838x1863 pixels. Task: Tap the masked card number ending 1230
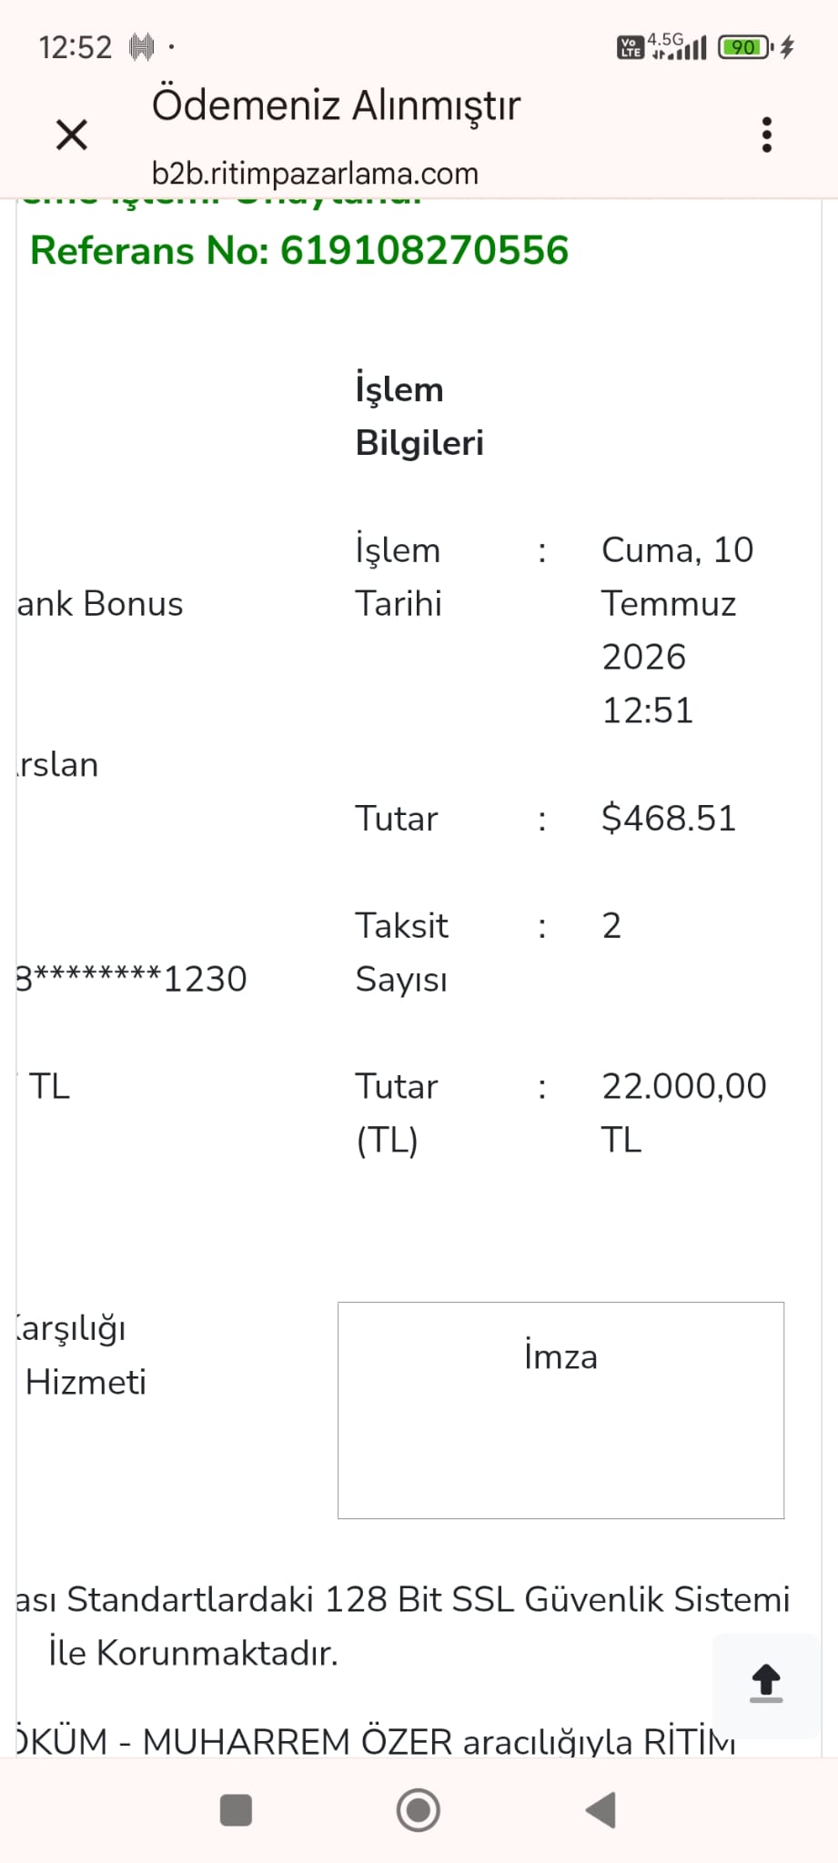coord(132,979)
